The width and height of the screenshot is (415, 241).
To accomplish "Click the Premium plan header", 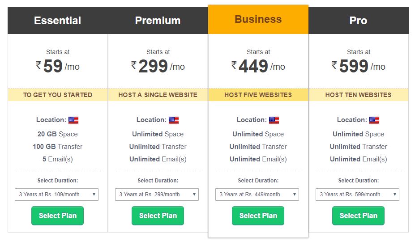I will click(x=158, y=21).
